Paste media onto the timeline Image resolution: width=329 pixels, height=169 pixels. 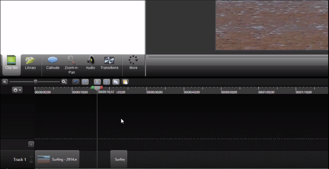[x=125, y=82]
